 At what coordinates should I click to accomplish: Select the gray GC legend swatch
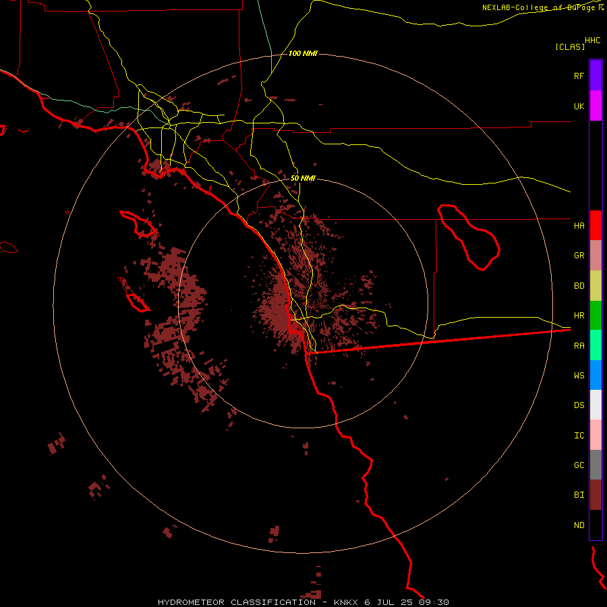596,465
